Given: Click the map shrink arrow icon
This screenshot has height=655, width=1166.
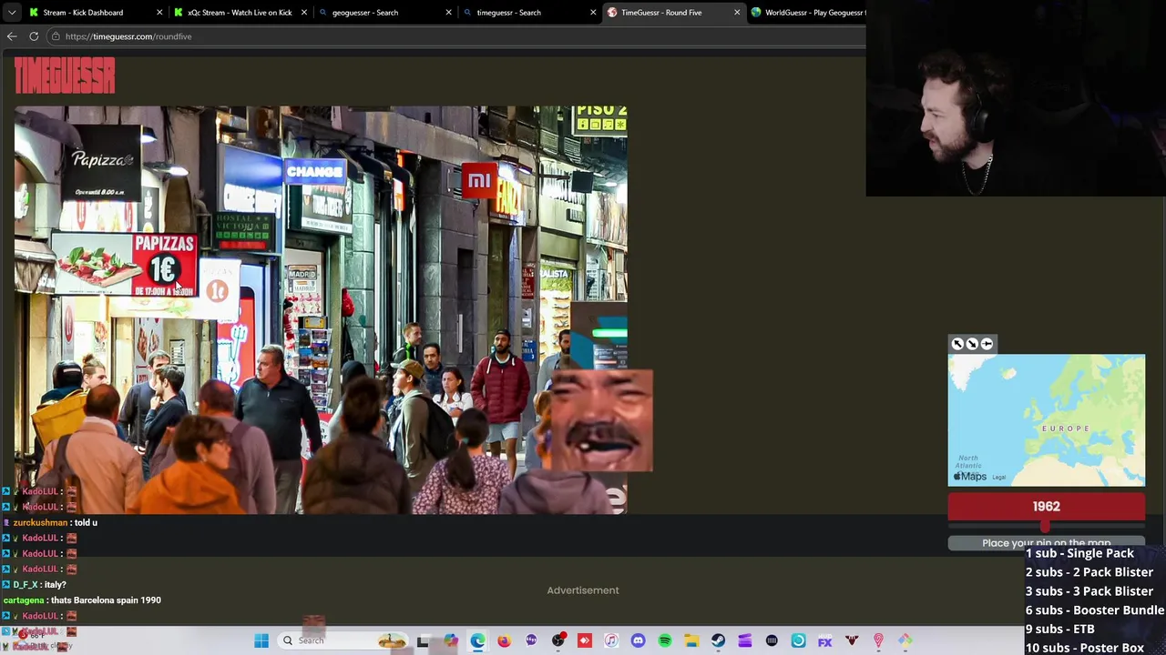Looking at the screenshot, I should [972, 344].
